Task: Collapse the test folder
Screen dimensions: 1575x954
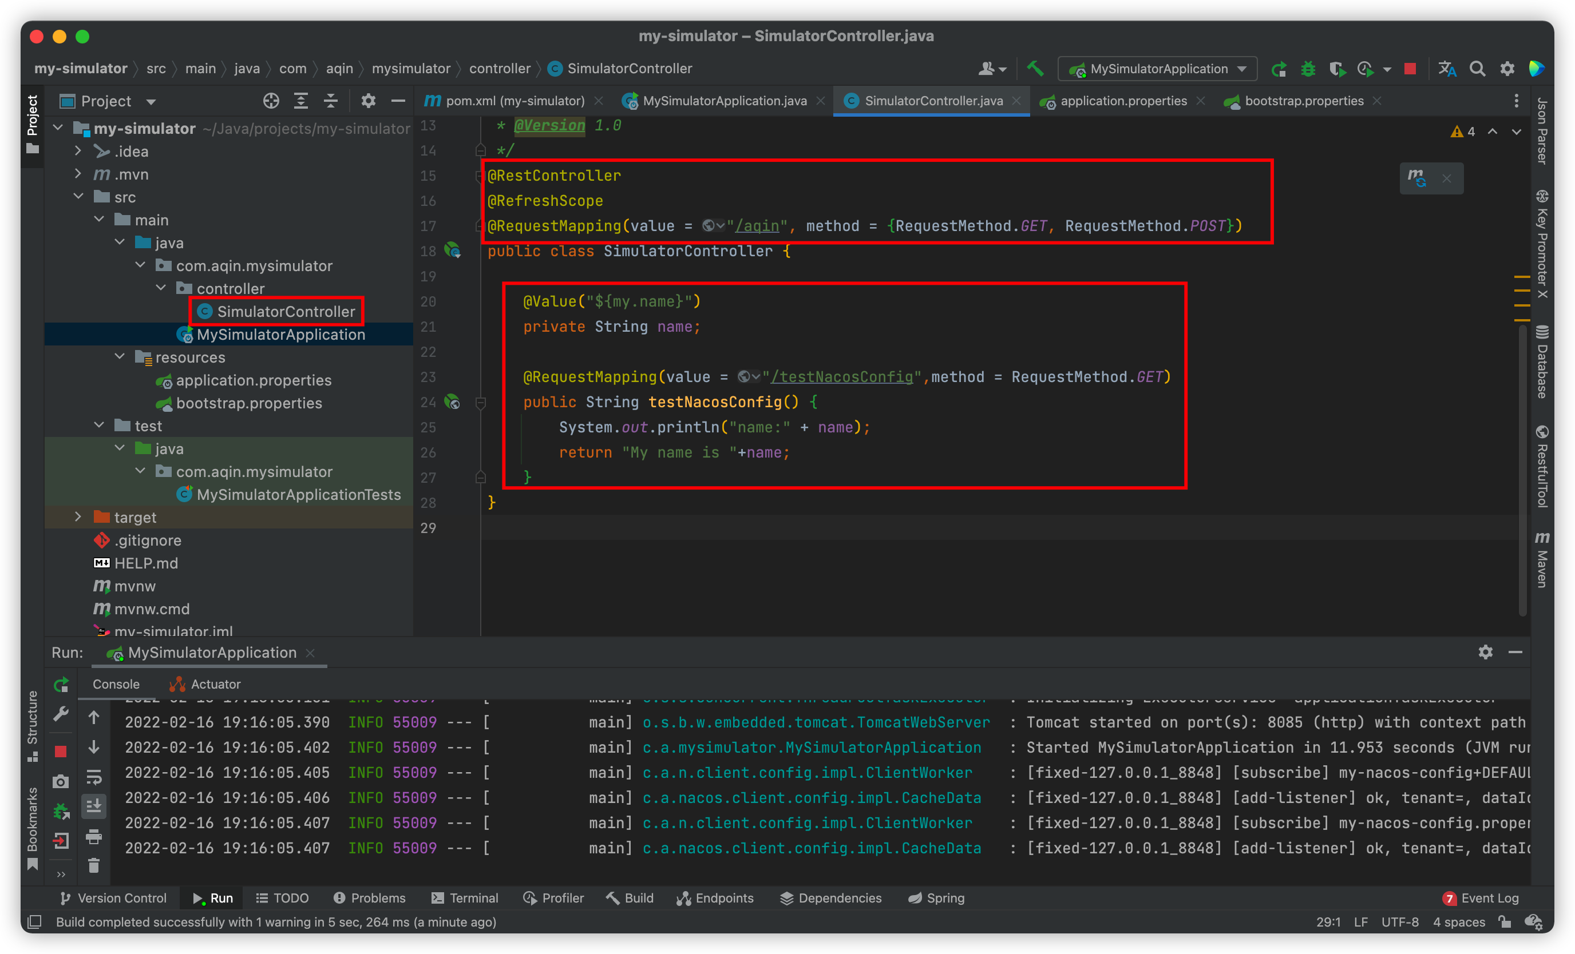Action: pyautogui.click(x=99, y=426)
